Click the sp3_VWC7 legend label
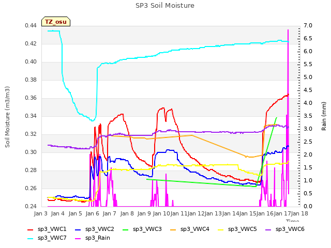 tap(52, 238)
